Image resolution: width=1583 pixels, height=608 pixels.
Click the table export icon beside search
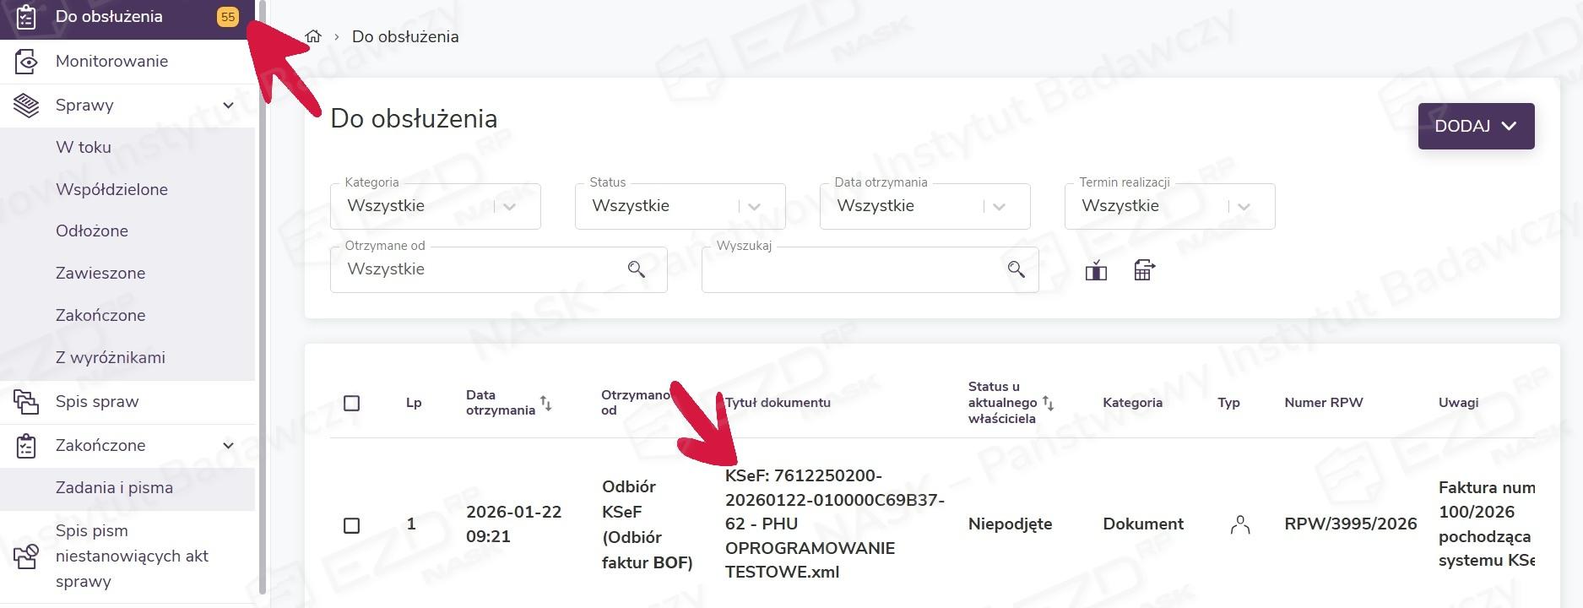tap(1144, 270)
